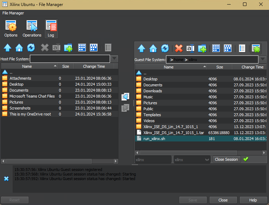This screenshot has height=205, width=269.
Task: Click the Host File System path field
Action: pos(70,59)
